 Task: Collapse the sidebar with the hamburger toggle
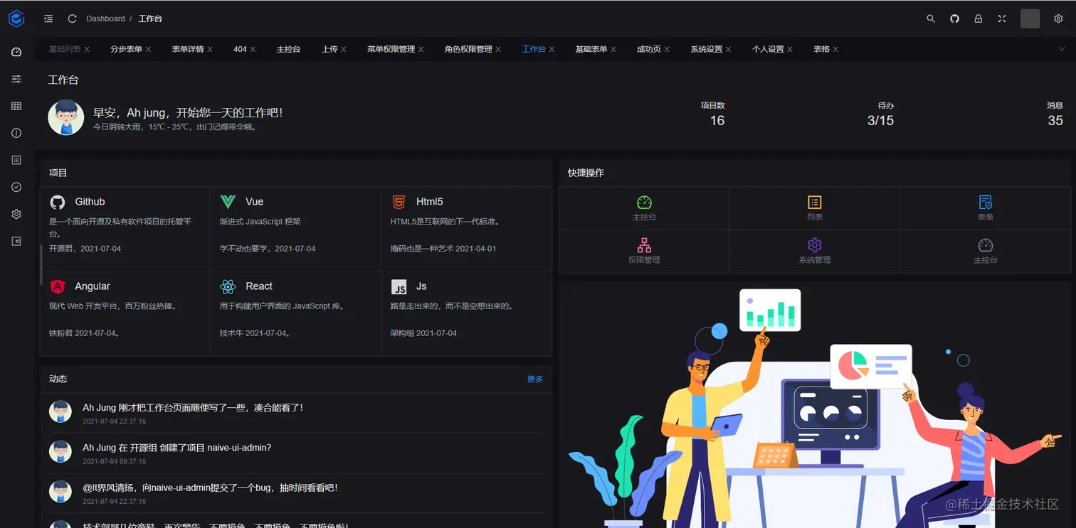pos(48,18)
